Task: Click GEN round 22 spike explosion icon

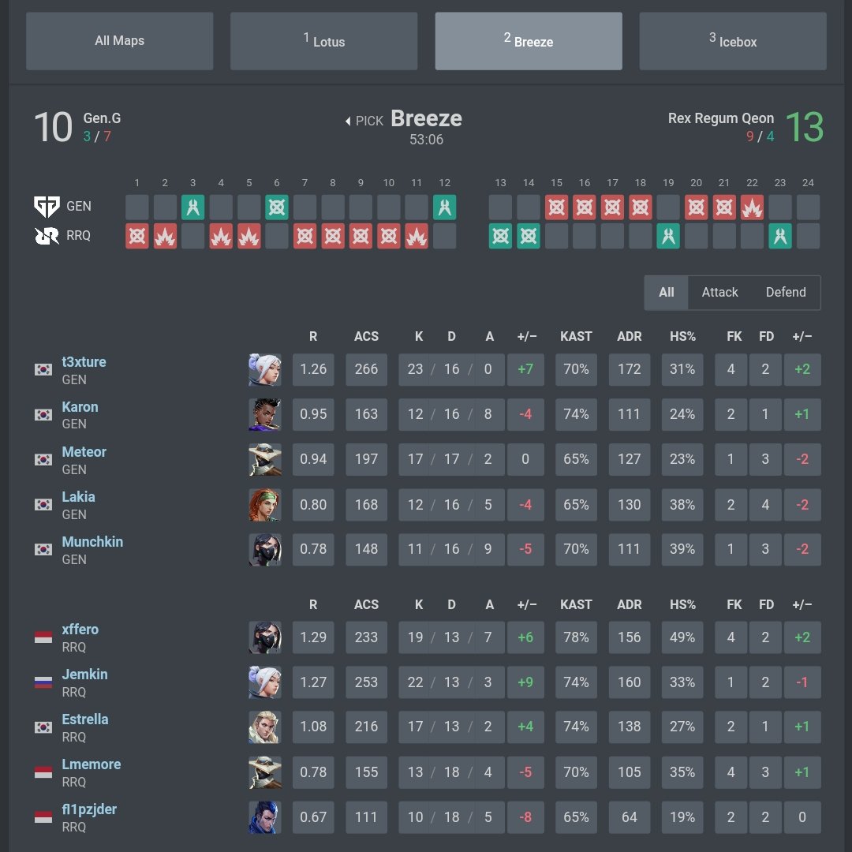Action: tap(752, 207)
